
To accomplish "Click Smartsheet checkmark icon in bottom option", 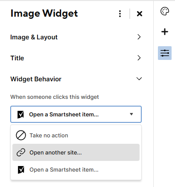I will click(21, 170).
